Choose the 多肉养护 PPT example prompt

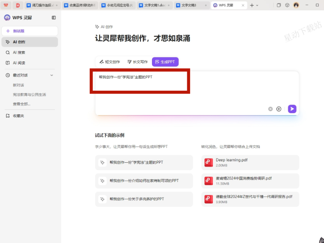144,199
